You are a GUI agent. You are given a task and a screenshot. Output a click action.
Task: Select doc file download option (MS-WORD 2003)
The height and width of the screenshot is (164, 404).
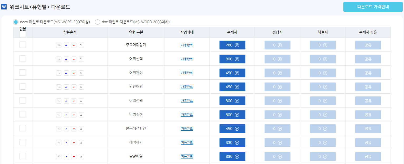pos(98,22)
